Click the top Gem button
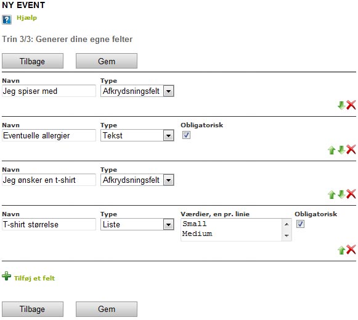The image size is (358, 320). click(107, 61)
